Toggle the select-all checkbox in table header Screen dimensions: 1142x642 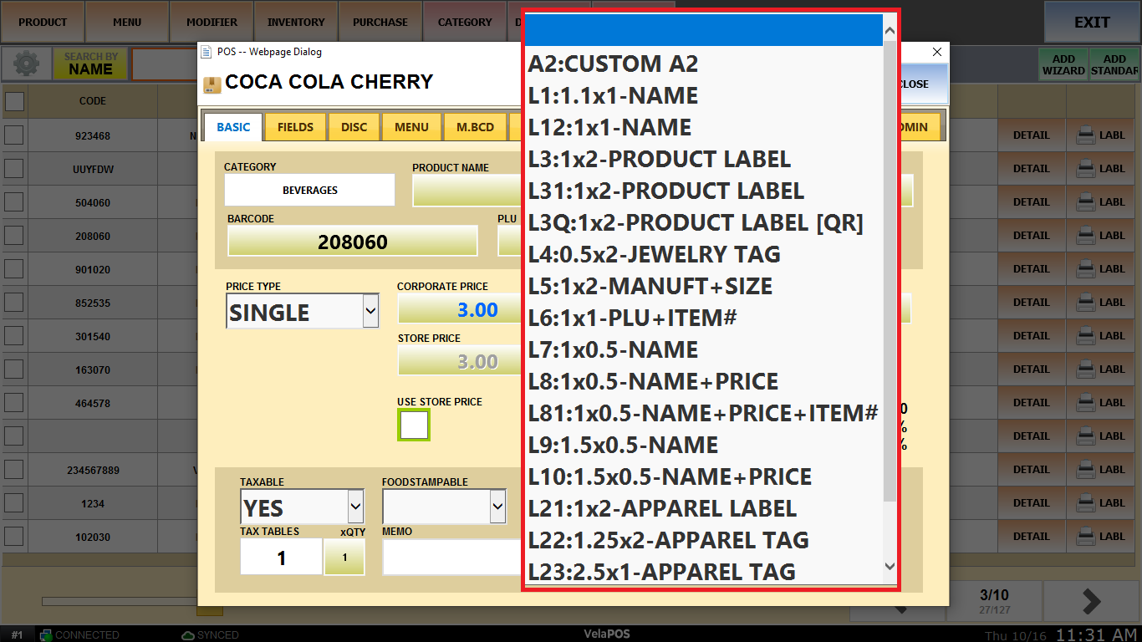click(x=14, y=101)
